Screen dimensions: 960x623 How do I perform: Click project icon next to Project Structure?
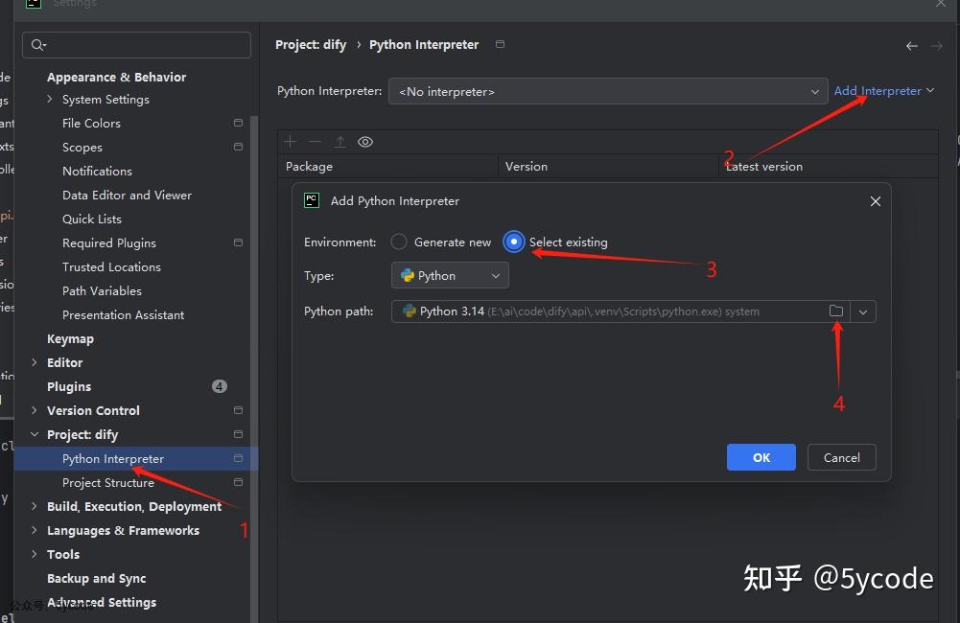(x=238, y=482)
